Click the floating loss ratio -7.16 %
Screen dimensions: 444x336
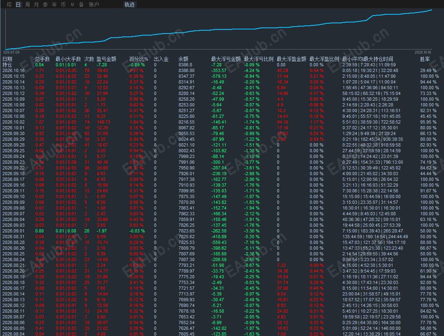pos(252,242)
